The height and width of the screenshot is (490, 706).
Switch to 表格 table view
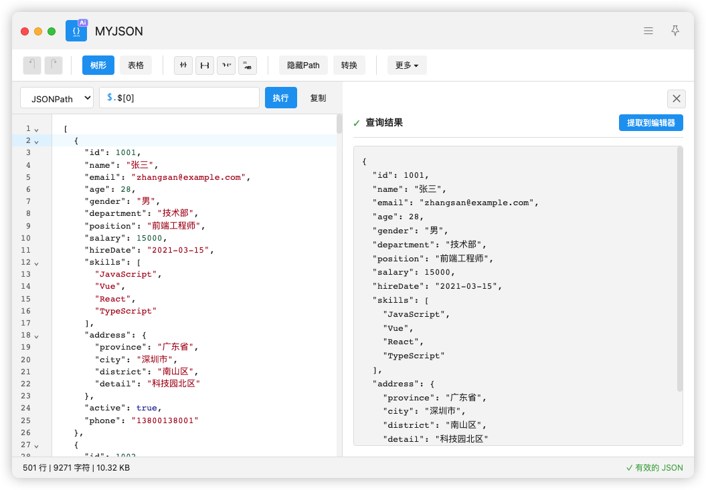tap(136, 65)
